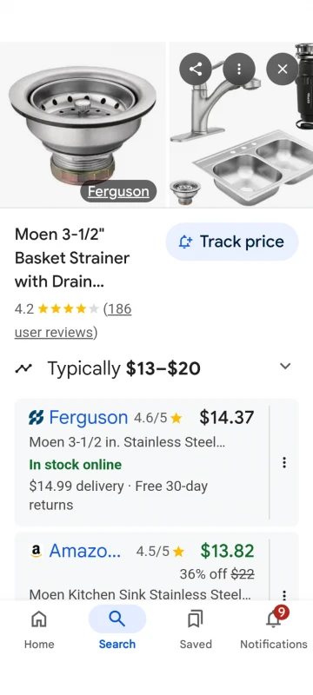Toggle Track price for this product
This screenshot has height=695, width=313.
coord(232,242)
